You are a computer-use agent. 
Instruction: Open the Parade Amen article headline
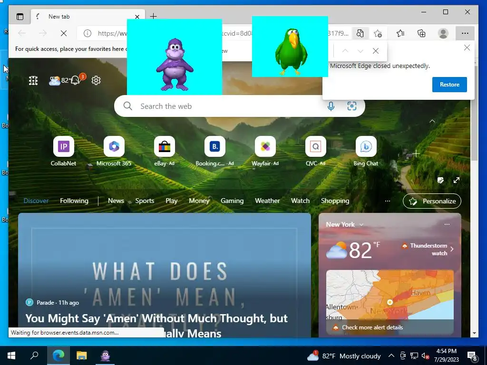[156, 326]
